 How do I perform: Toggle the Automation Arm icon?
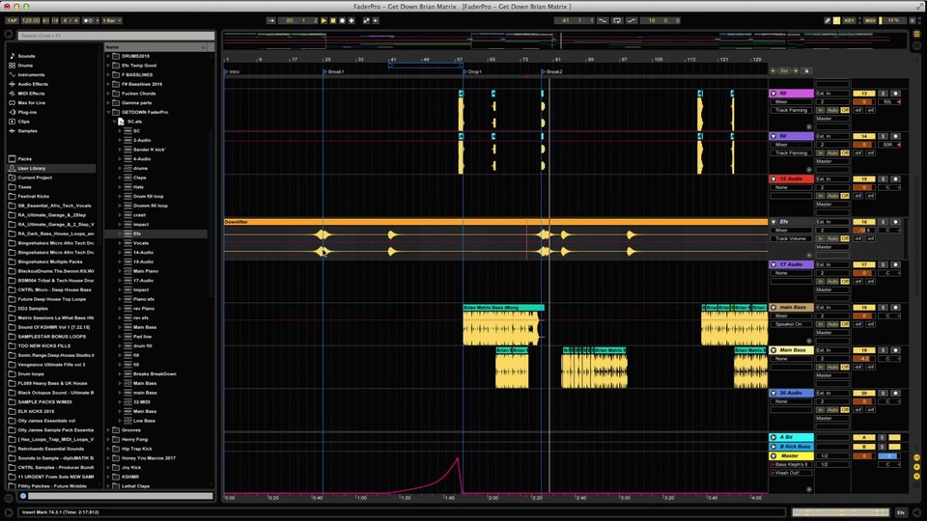[366, 20]
